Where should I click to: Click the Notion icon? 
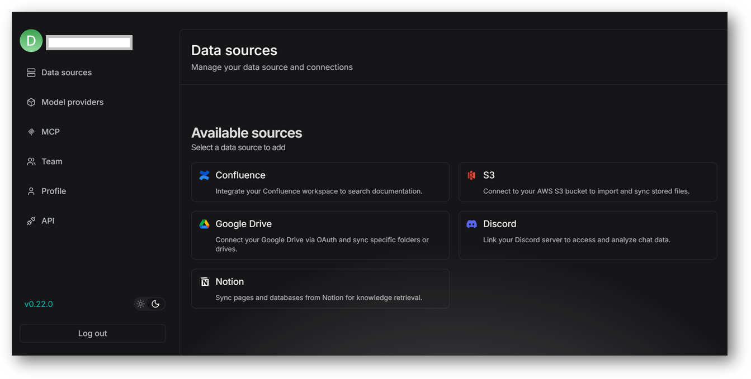205,281
